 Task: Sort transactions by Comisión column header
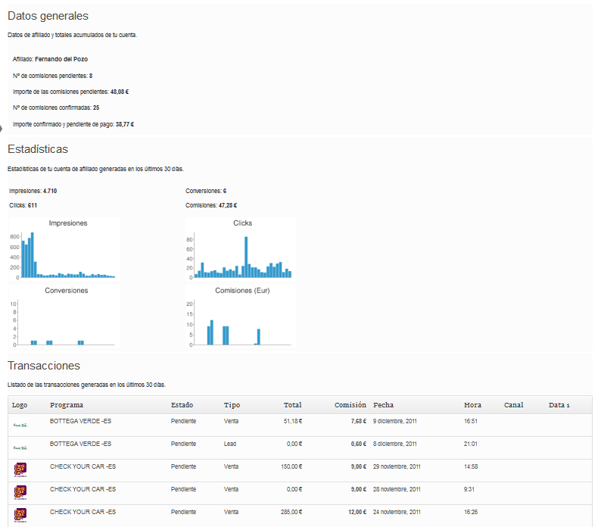[350, 405]
